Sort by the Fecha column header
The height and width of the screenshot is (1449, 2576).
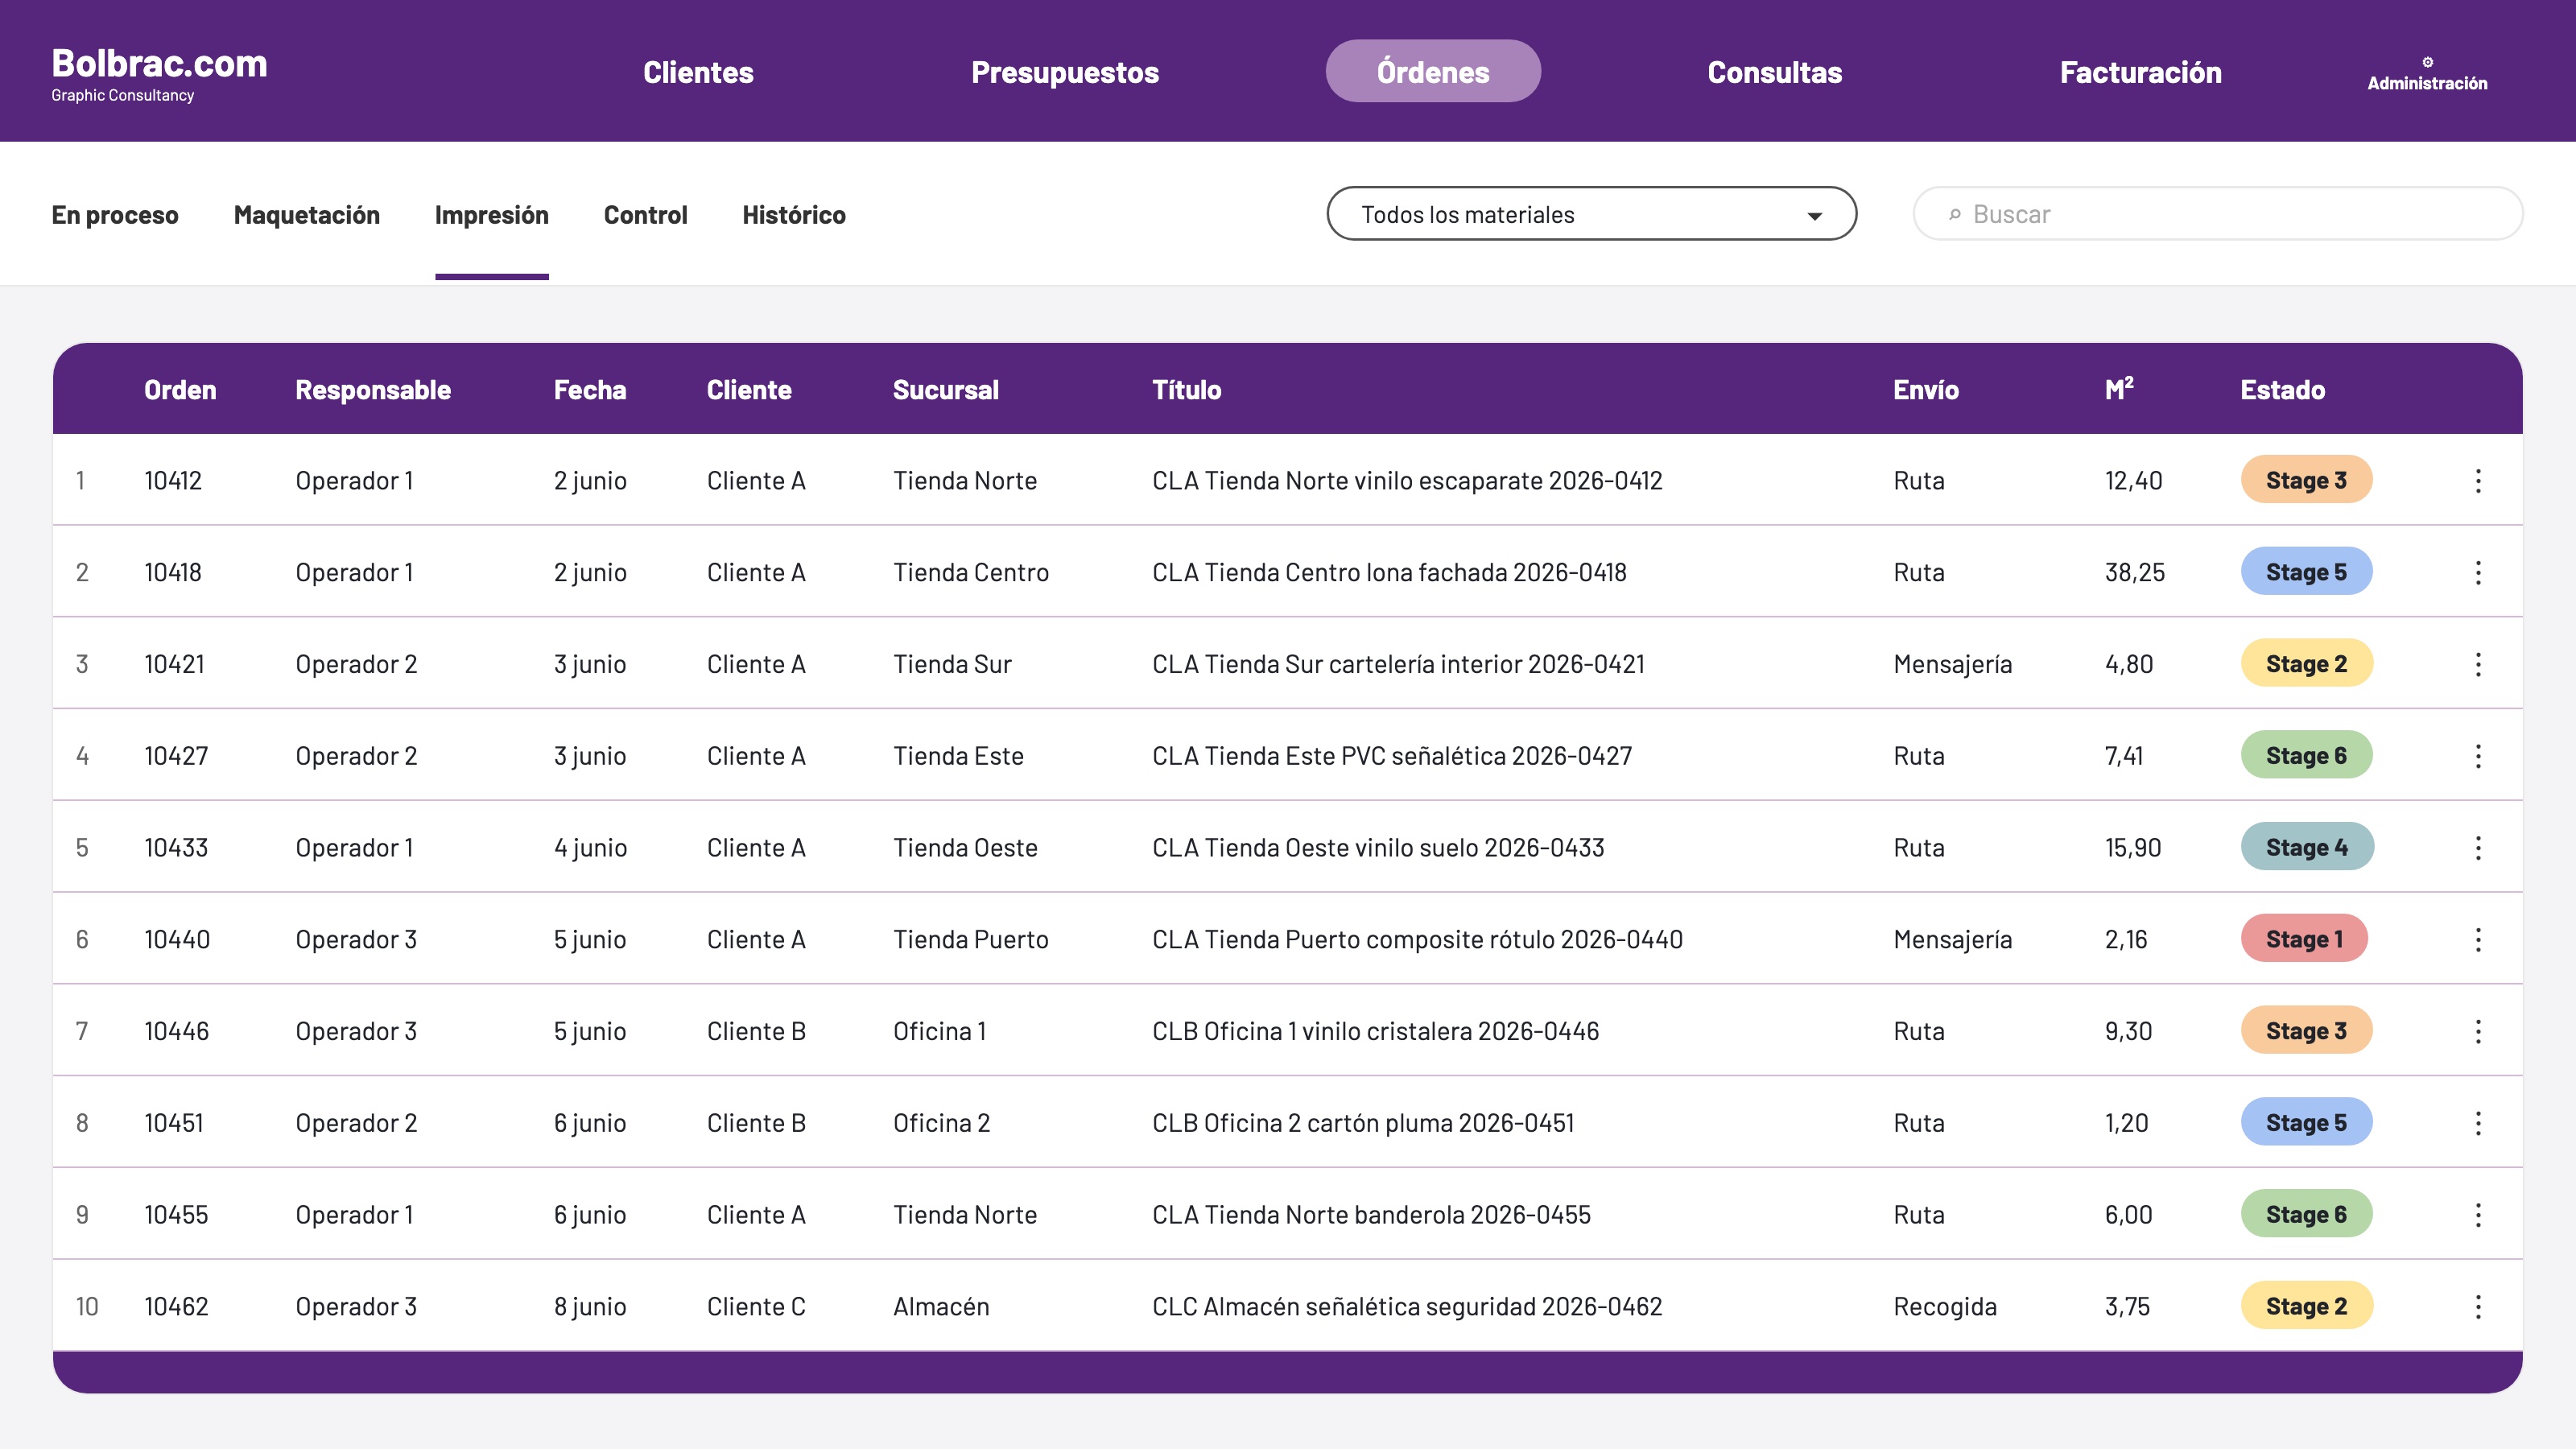pyautogui.click(x=590, y=390)
